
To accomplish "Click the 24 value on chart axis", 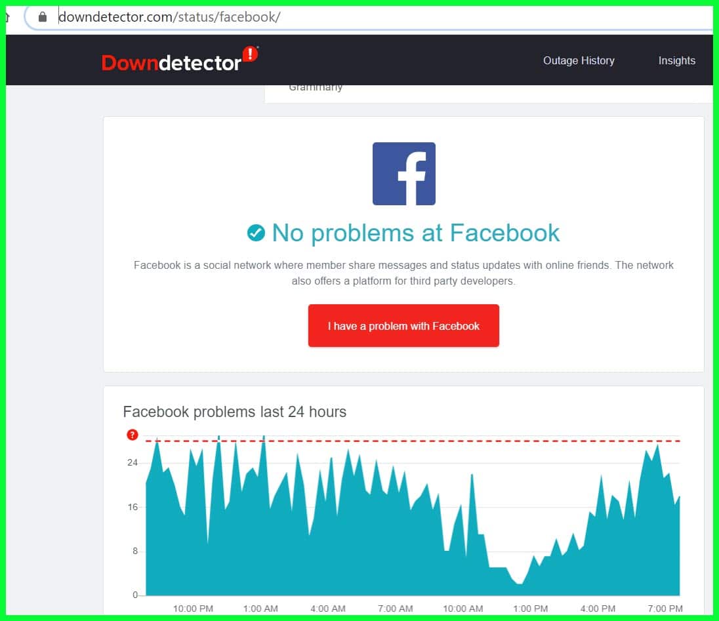I will pos(133,462).
